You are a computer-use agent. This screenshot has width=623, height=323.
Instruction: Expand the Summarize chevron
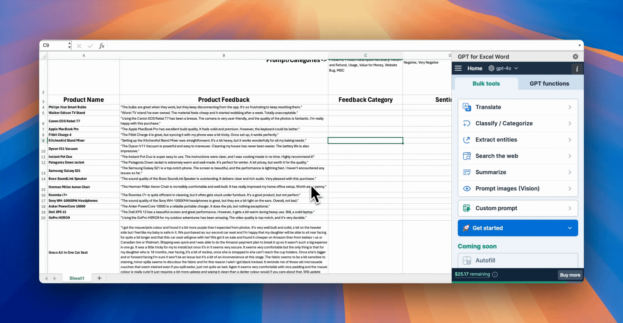(570, 172)
